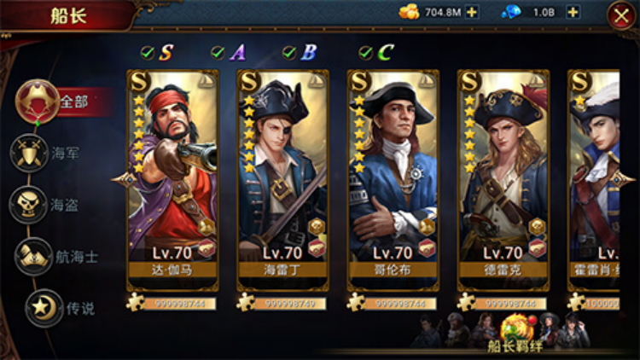Add gold with the plus button
Screen dimensions: 640x360
point(472,12)
